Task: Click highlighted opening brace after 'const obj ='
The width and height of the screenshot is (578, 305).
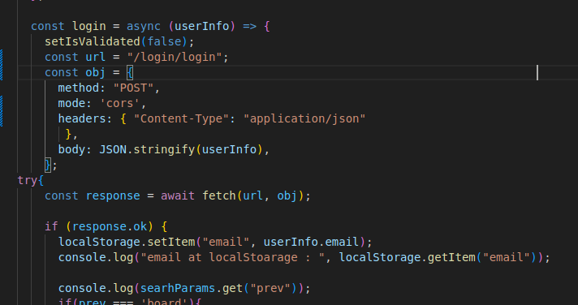Action: point(130,72)
